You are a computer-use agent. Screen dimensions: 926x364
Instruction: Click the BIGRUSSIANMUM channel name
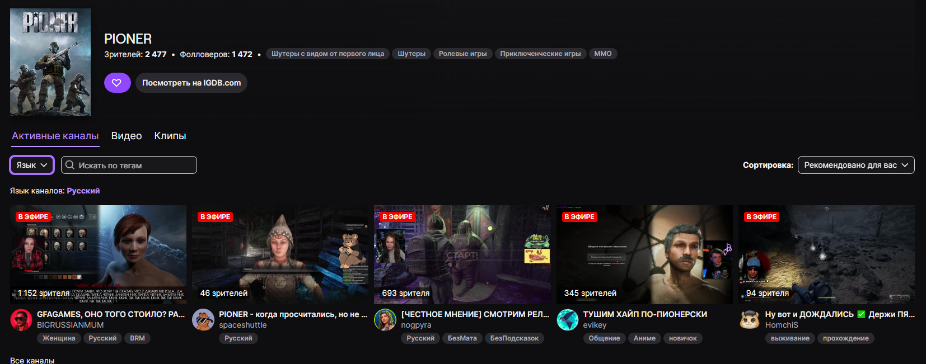(70, 325)
